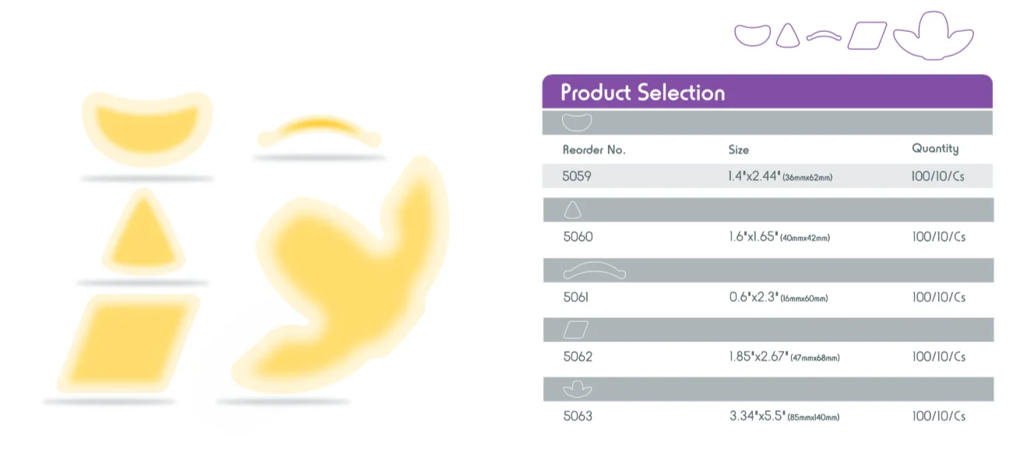1020x451 pixels.
Task: Select the triangle icon in the gray bar above 5060
Action: 572,209
